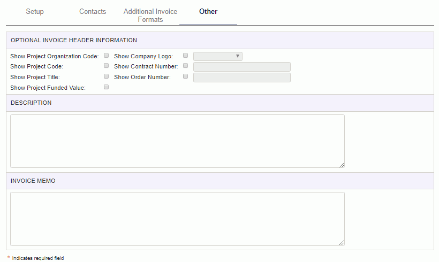This screenshot has height=262, width=439.
Task: Tick the Show Order Number checkbox
Action: coord(185,76)
